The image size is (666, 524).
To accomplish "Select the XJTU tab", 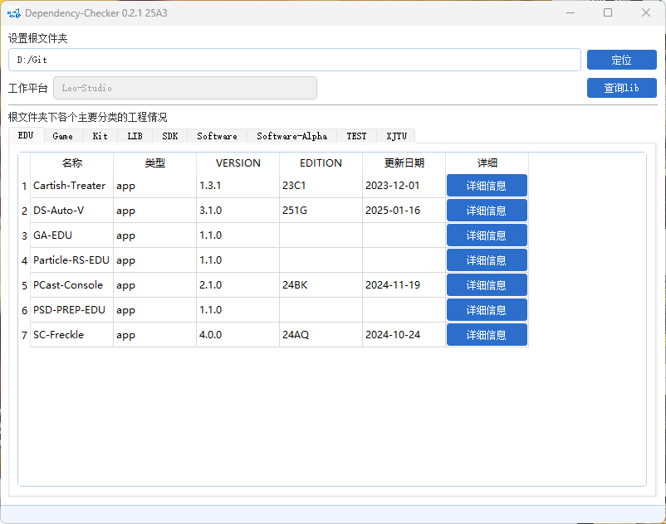I will pyautogui.click(x=396, y=136).
